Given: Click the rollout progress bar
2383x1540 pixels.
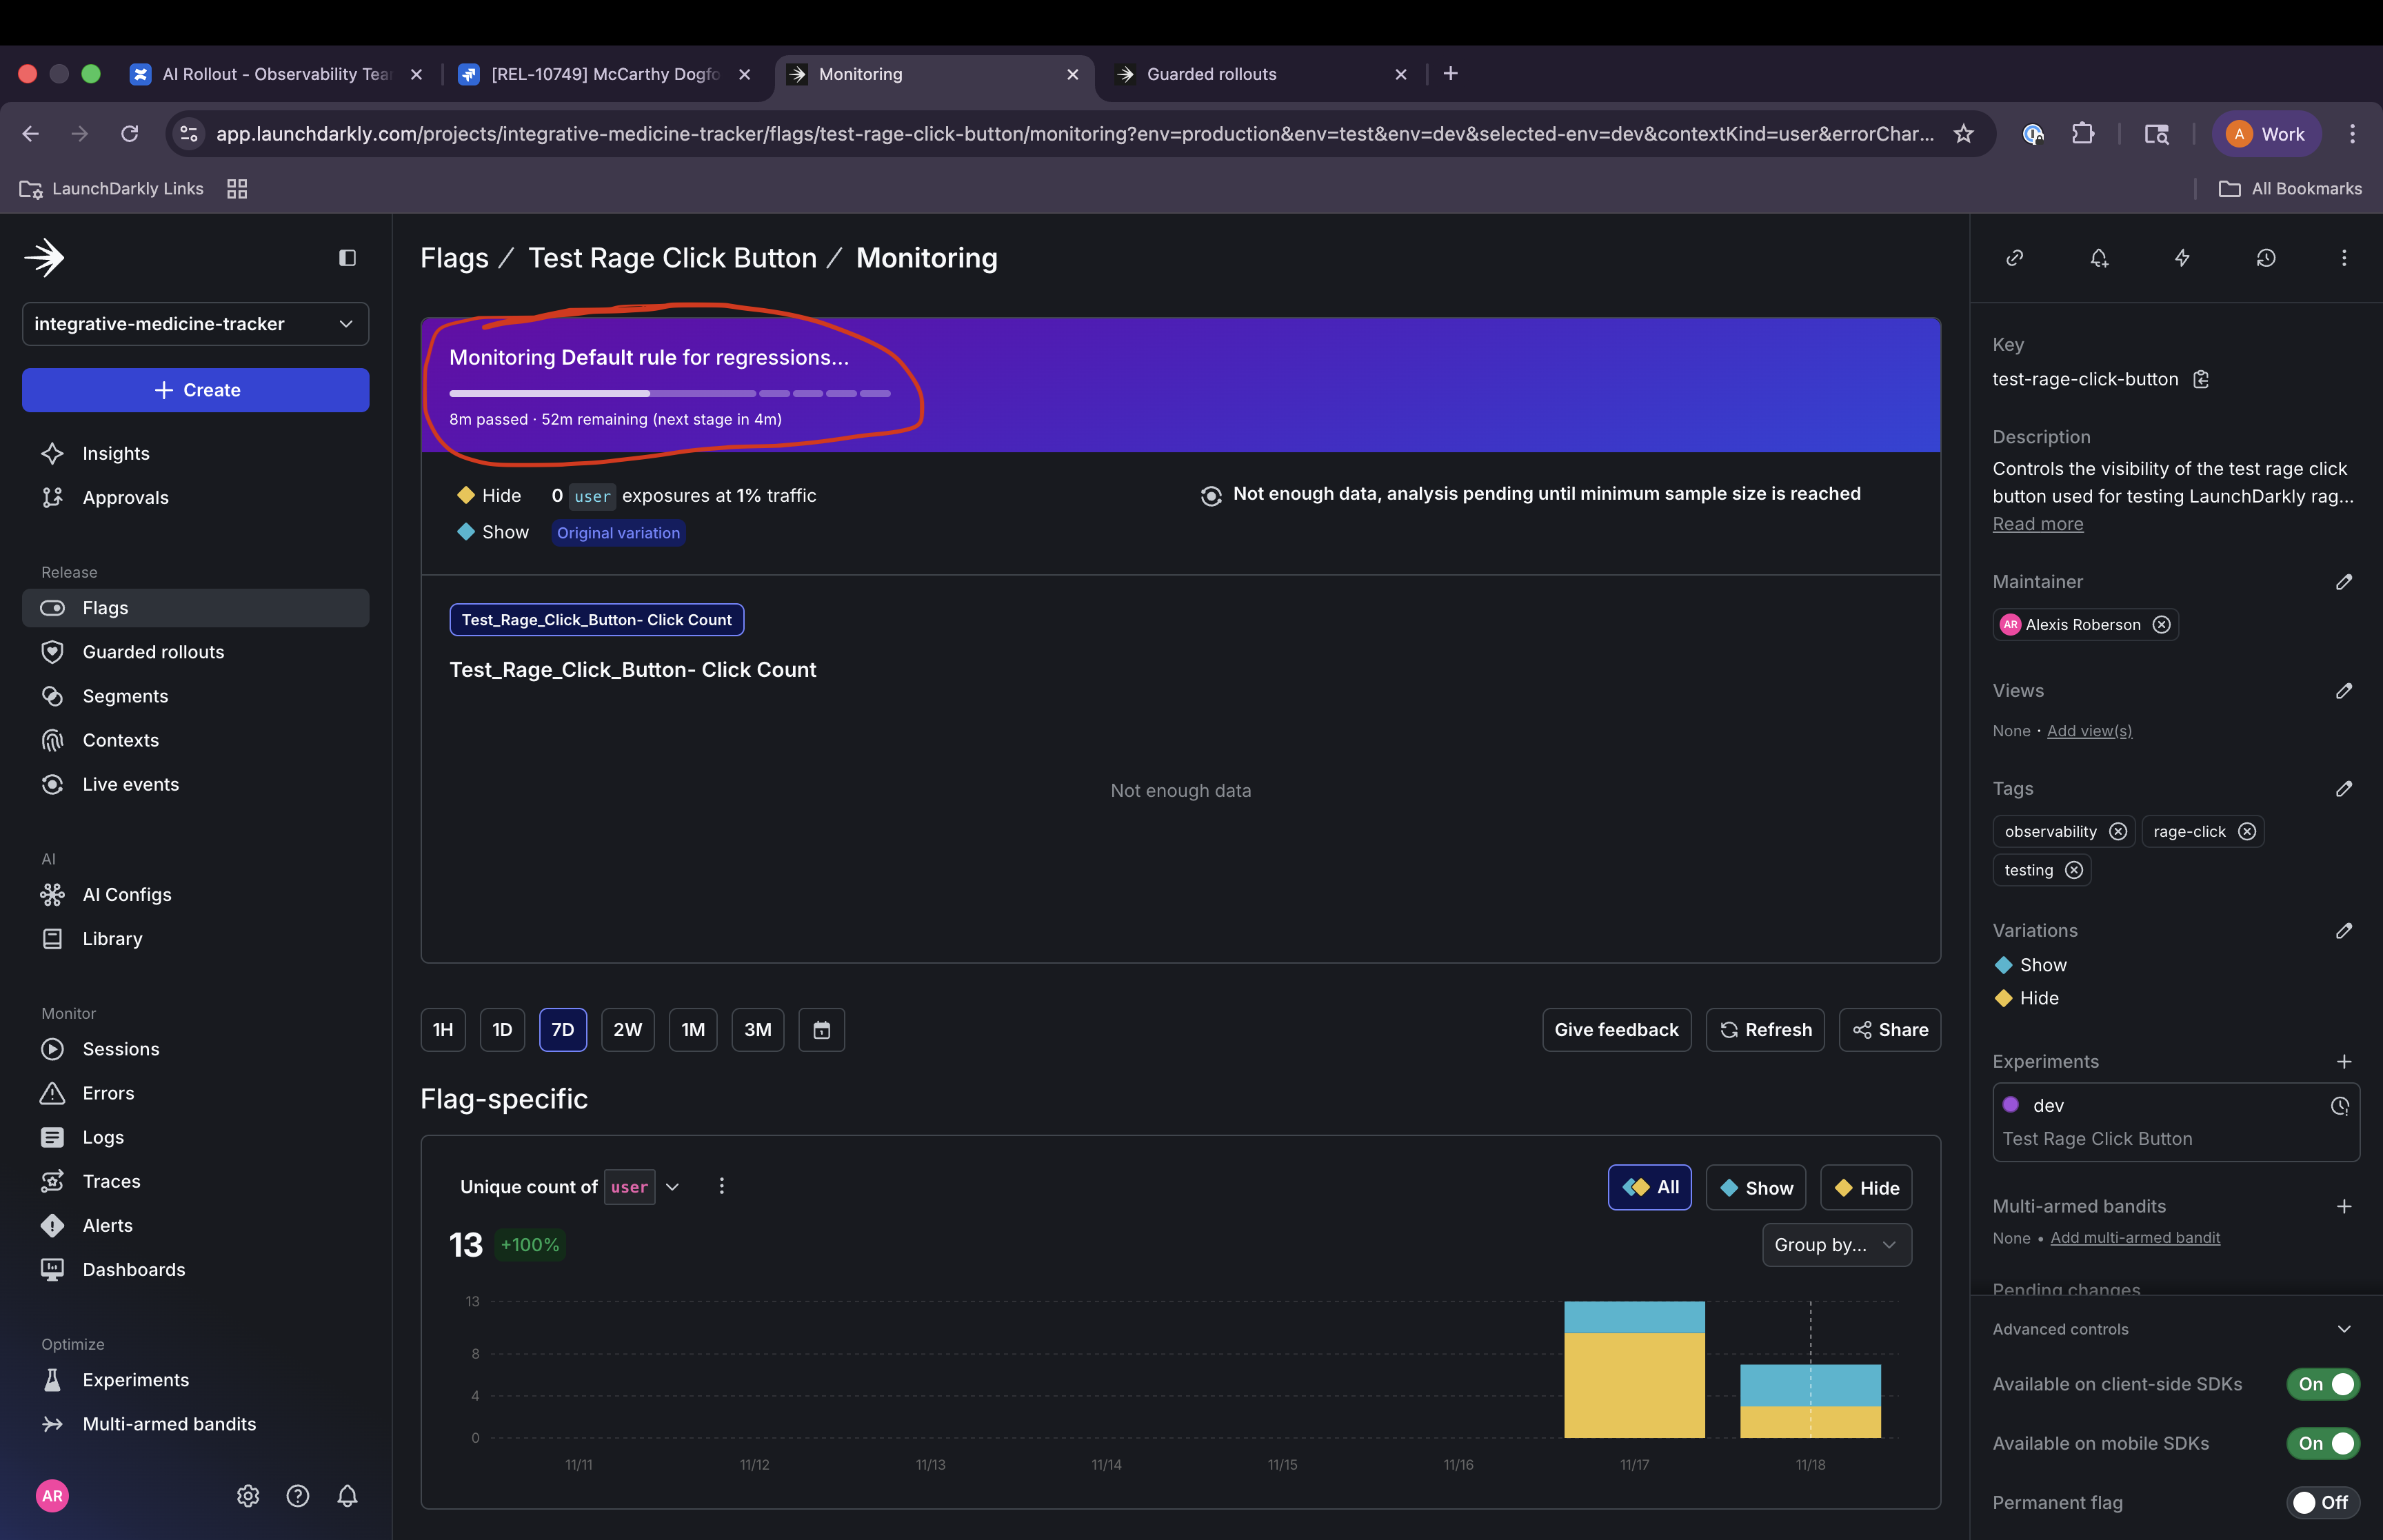Looking at the screenshot, I should click(670, 394).
